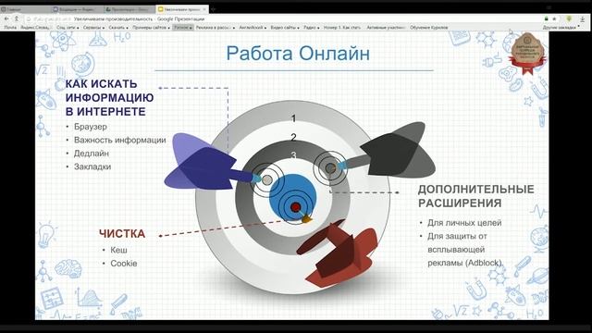This screenshot has height=333, width=592.
Task: Click the slide title Работа Онлайн
Action: (298, 54)
